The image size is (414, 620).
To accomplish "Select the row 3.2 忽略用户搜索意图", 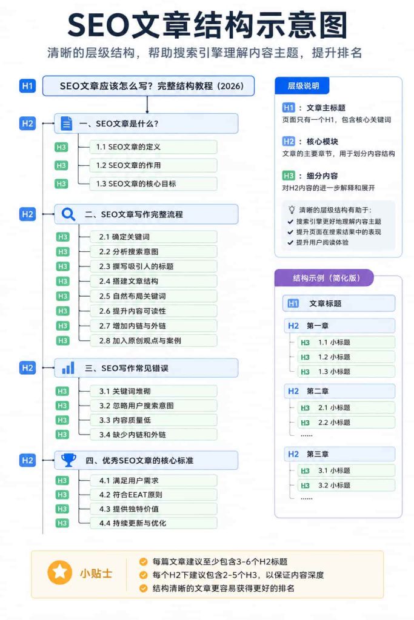I will coord(153,406).
